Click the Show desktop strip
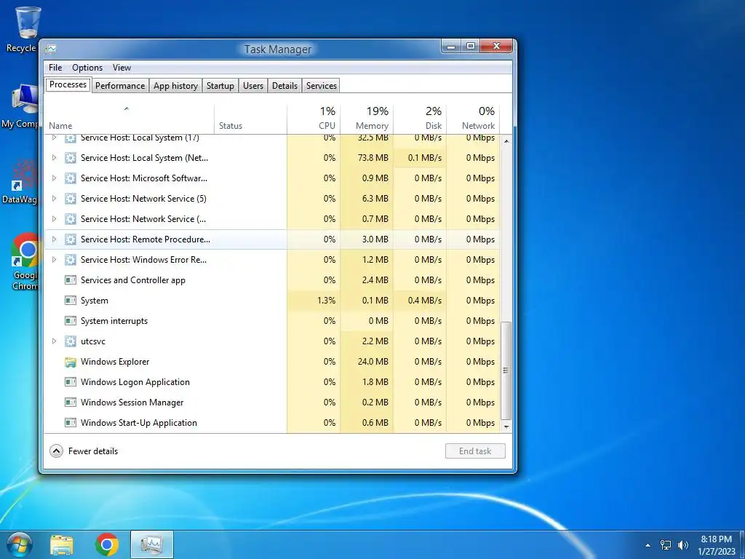This screenshot has height=559, width=745. click(742, 544)
